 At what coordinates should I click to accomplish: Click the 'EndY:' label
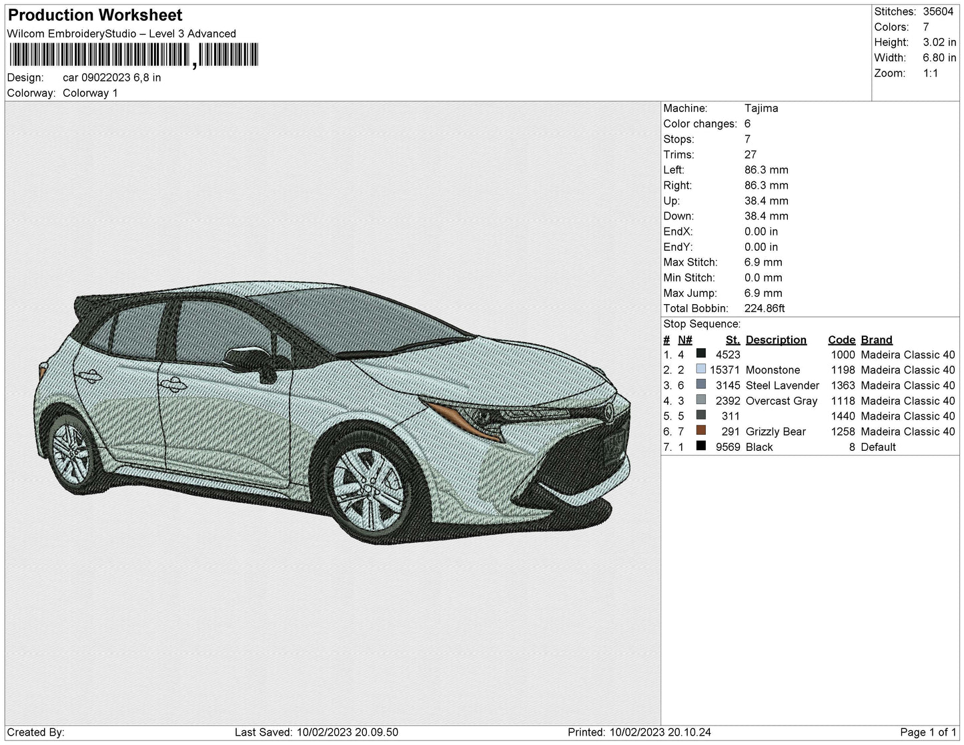point(678,247)
